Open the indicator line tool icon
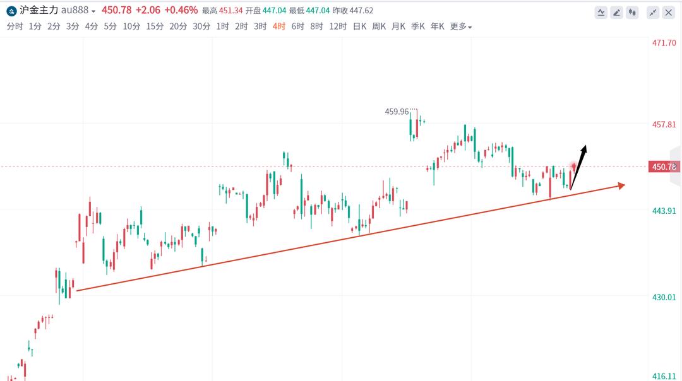Screen dimensions: 682x381 point(601,12)
